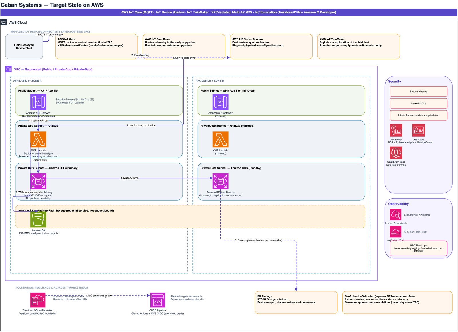Screen dimensions: 458x332
Task: Select the Private Subnets data + app isolation box
Action: 418,116
